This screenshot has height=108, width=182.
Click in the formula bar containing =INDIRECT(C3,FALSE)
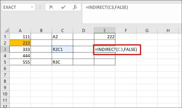132,13
